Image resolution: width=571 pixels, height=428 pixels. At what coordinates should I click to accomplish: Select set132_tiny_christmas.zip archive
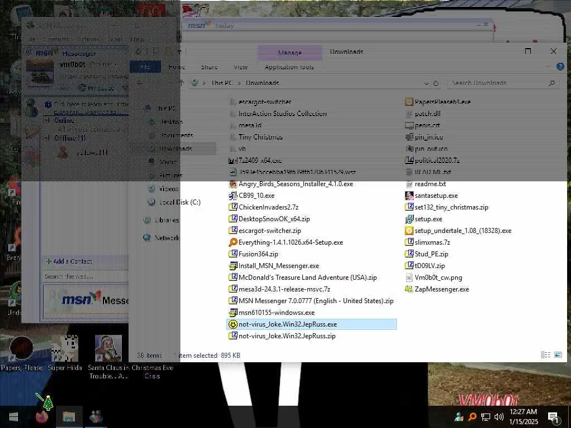pos(447,207)
